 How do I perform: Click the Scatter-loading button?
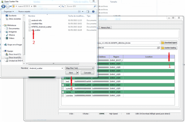[x=169, y=48]
